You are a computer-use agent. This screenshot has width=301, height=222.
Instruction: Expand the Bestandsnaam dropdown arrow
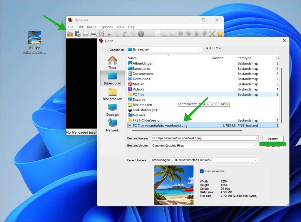click(x=256, y=138)
